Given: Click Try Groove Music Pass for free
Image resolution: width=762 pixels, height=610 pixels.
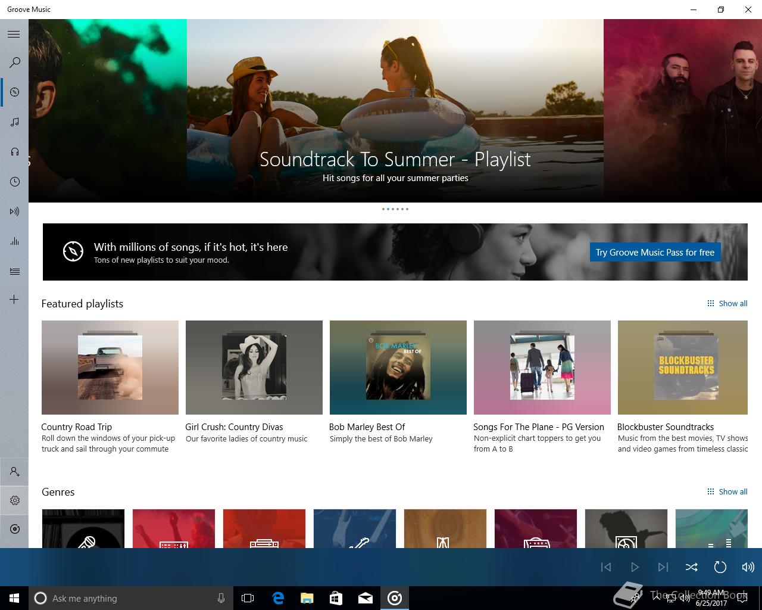Looking at the screenshot, I should point(655,252).
